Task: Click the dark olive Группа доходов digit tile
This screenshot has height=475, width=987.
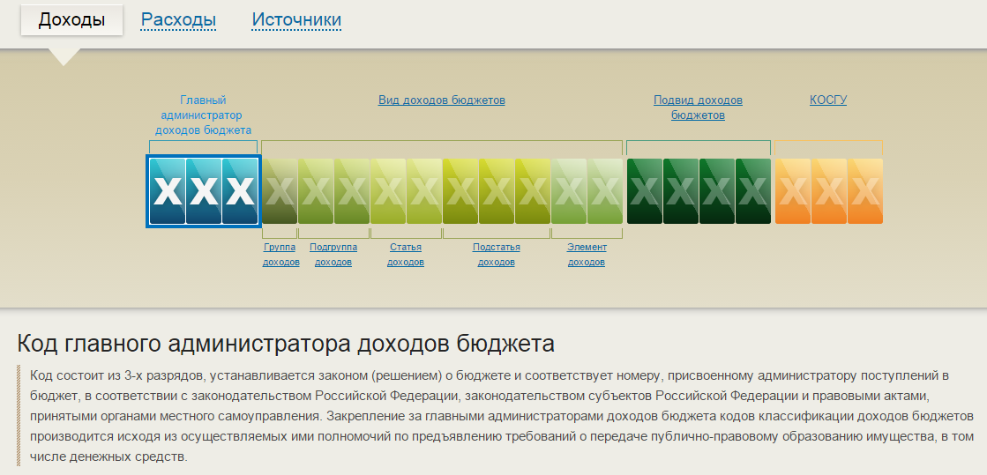Action: tap(280, 191)
